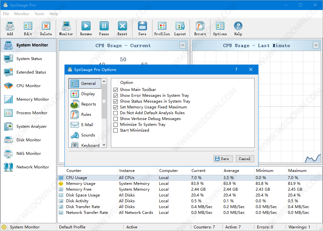Uncheck Show Main Toolbar
The height and width of the screenshot is (231, 323).
[x=115, y=90]
